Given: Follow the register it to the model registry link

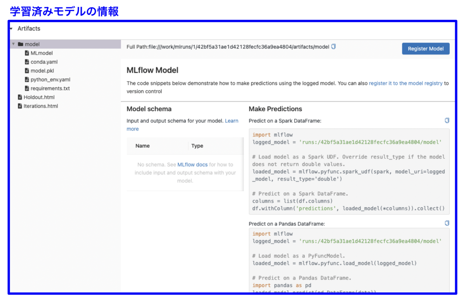Looking at the screenshot, I should click(x=406, y=83).
